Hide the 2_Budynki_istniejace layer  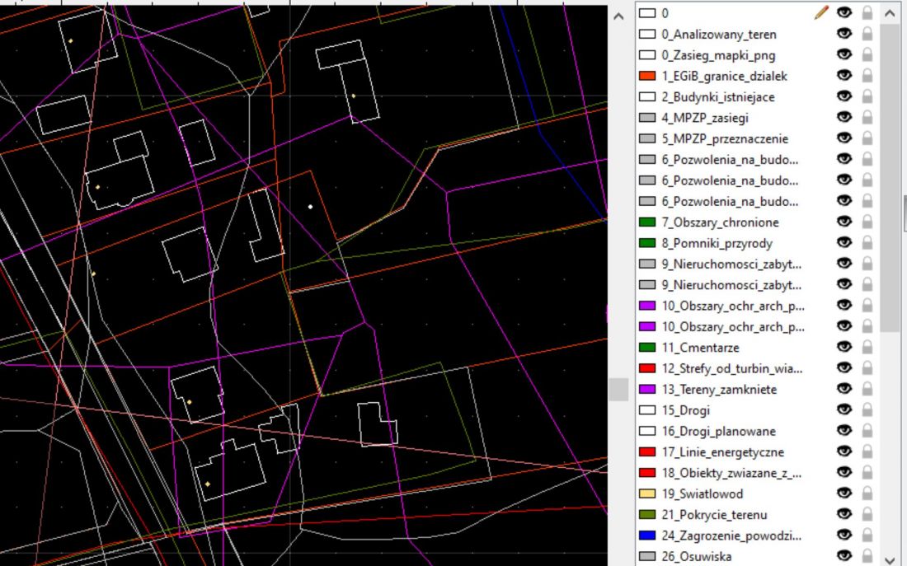(x=844, y=96)
